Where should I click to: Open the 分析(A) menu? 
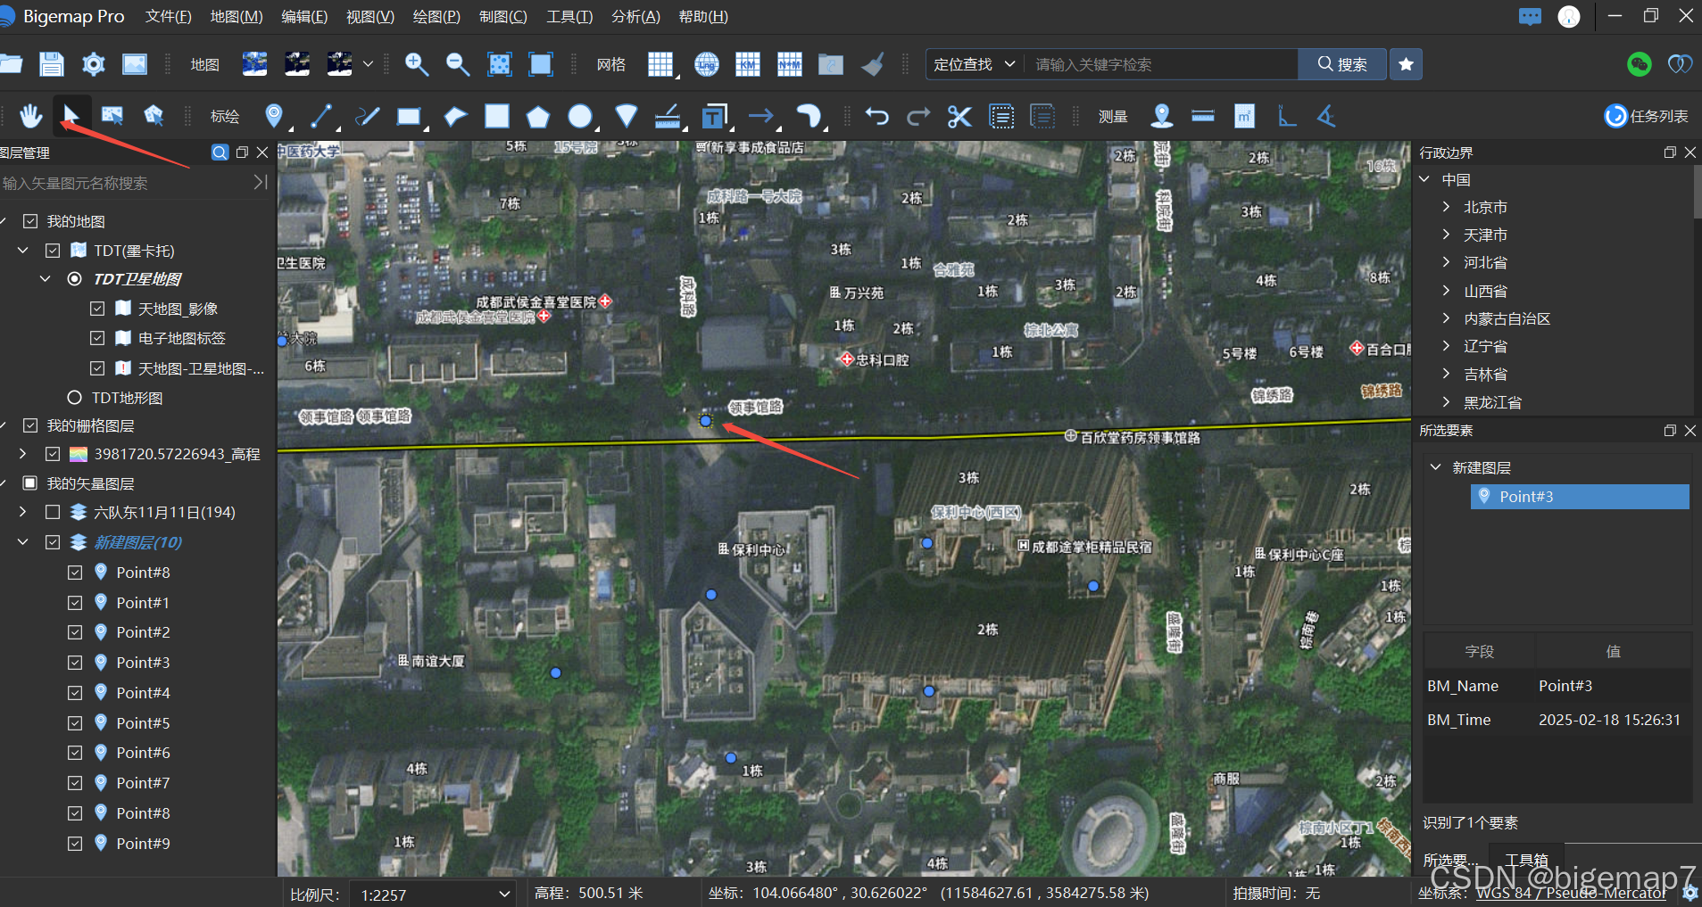click(x=635, y=17)
